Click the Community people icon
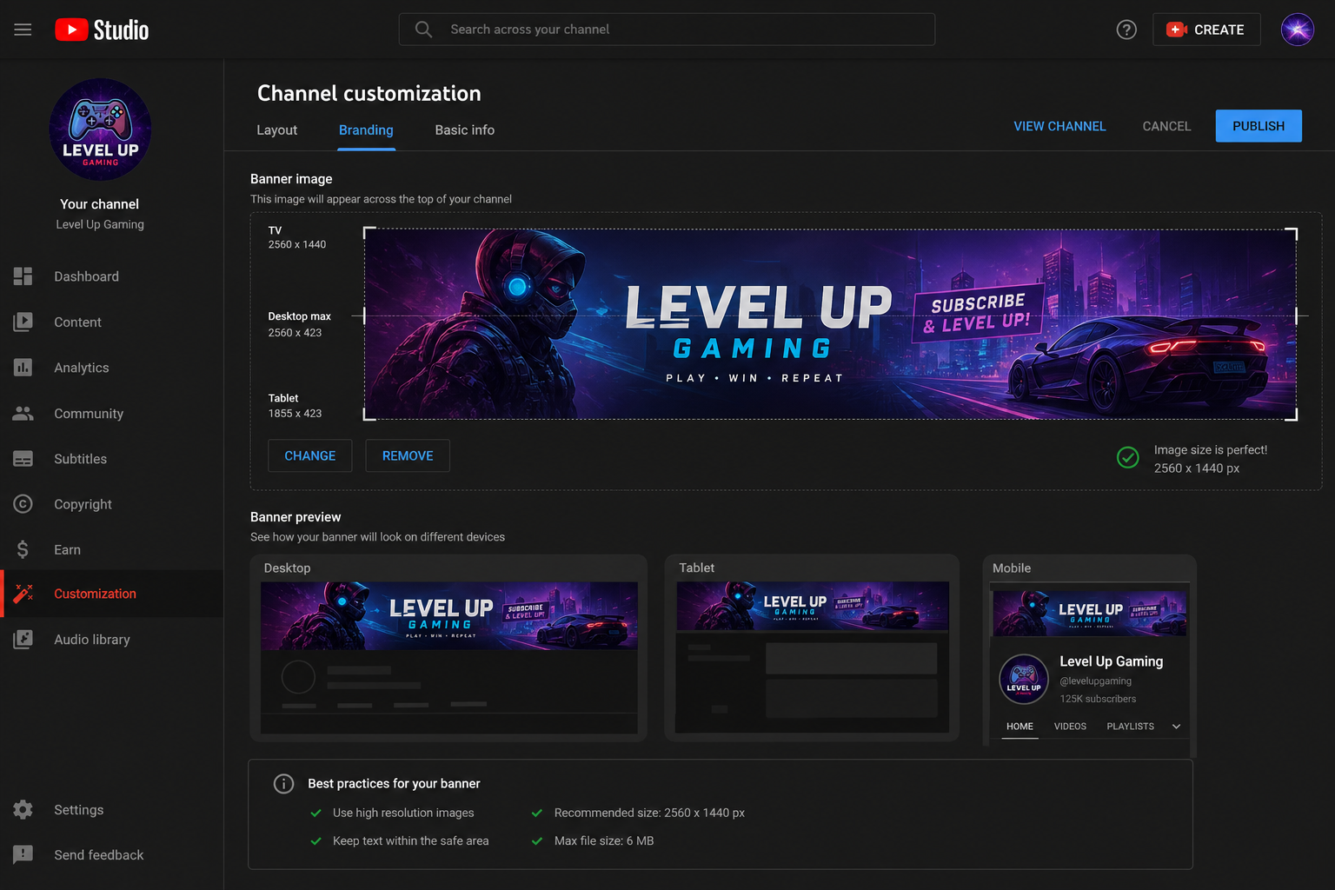The width and height of the screenshot is (1335, 890). [23, 414]
